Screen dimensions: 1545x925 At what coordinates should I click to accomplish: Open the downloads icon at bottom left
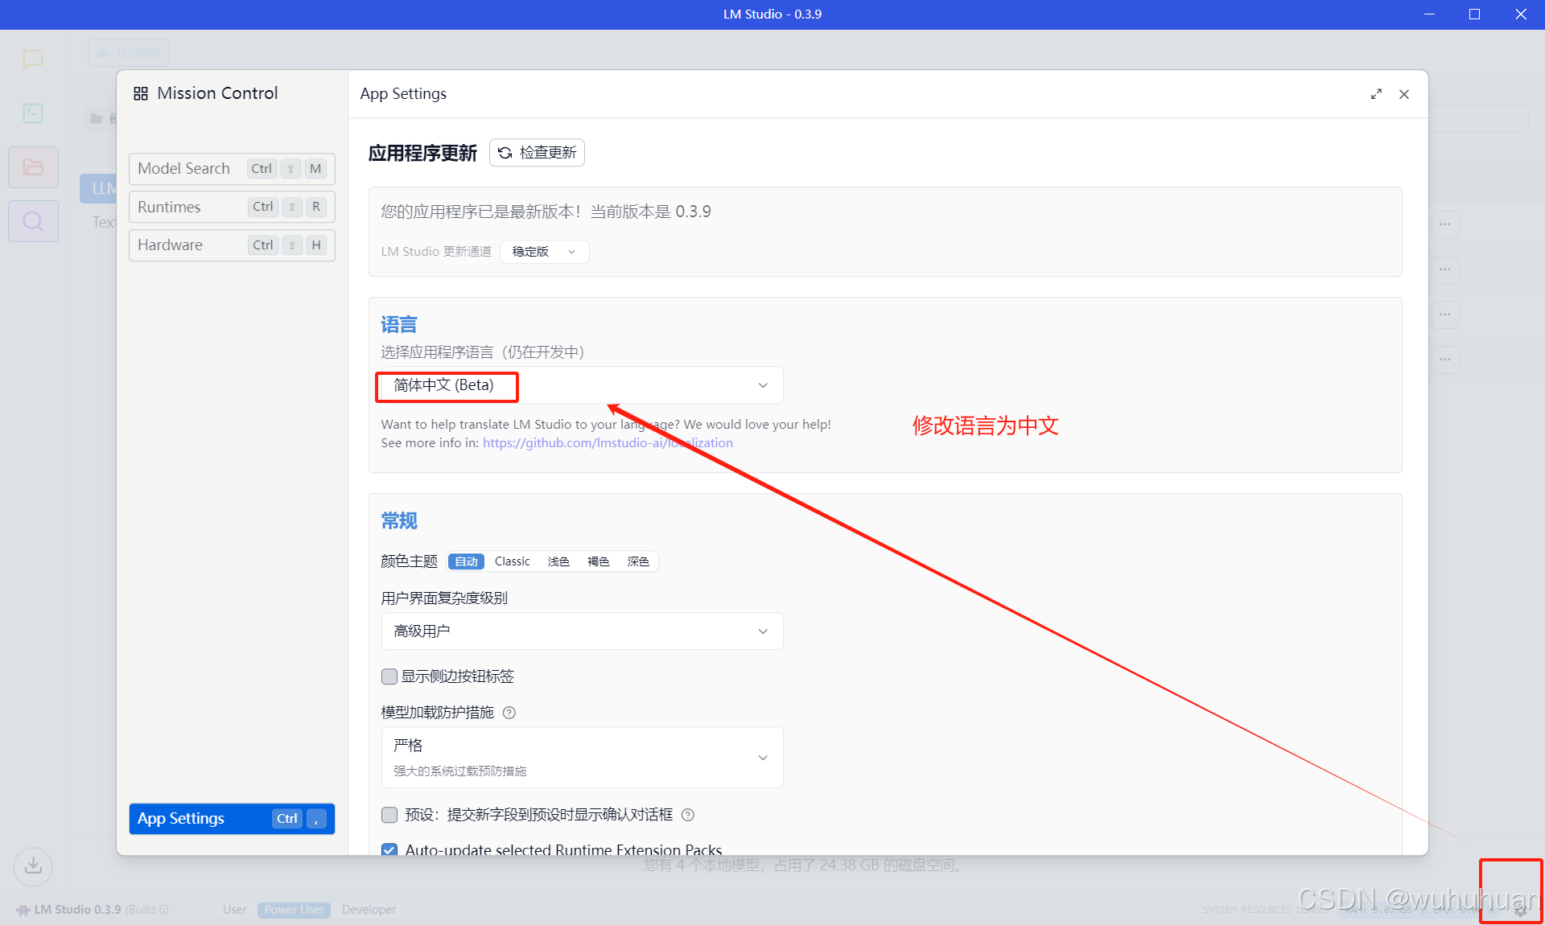click(33, 866)
